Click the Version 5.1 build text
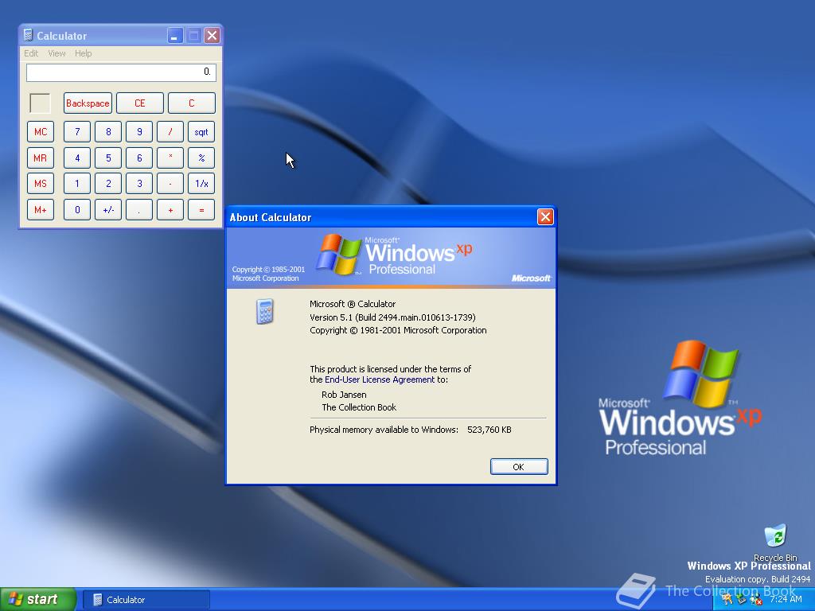 [x=392, y=317]
